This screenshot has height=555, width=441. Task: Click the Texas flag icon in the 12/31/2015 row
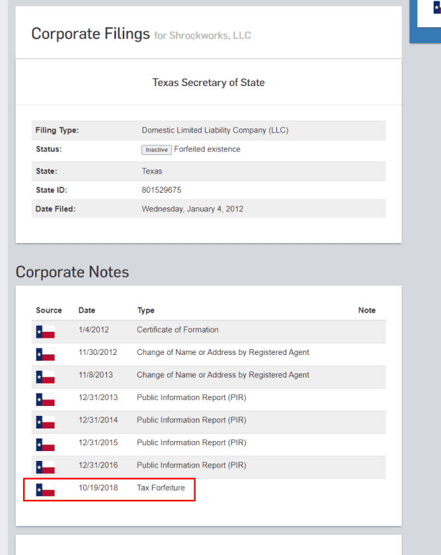coord(45,445)
